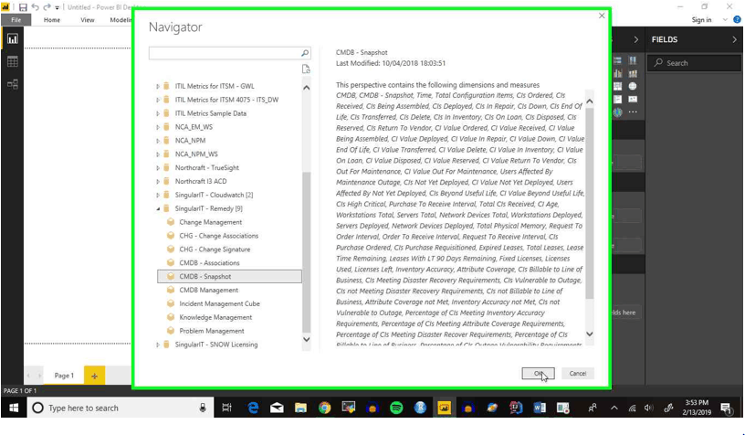Open Microsoft Edge from taskbar

click(253, 408)
